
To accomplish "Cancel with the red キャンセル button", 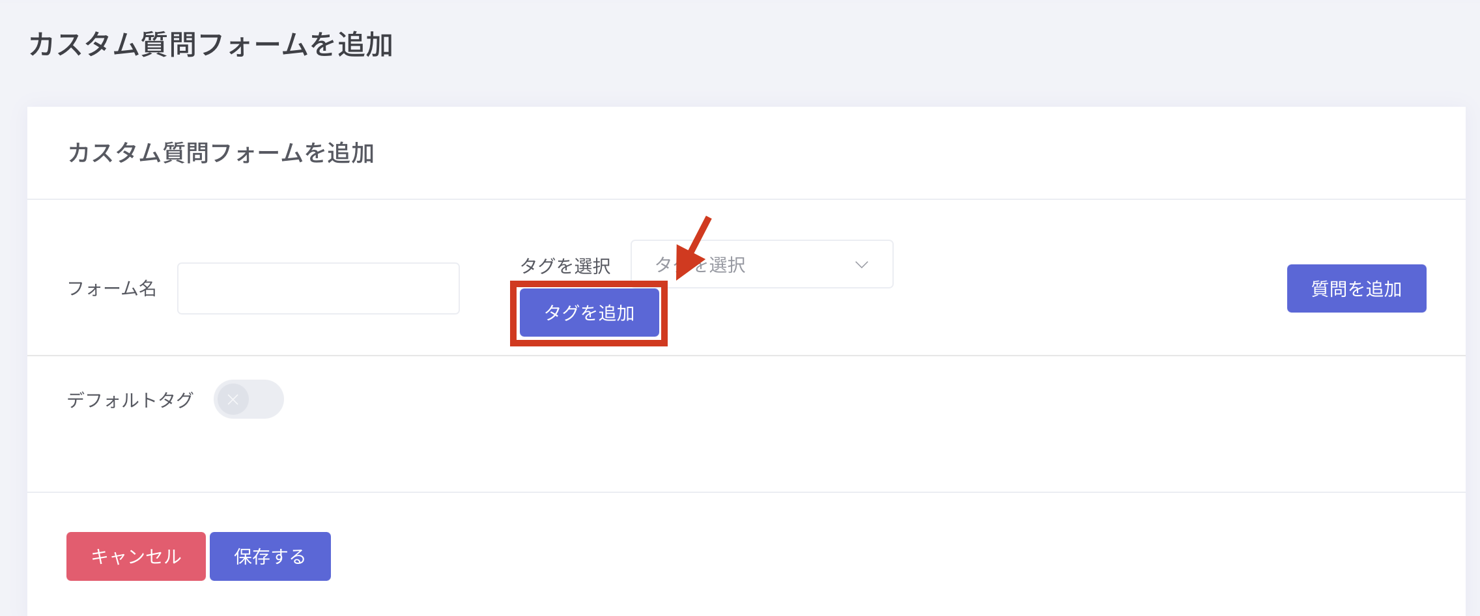I will (x=135, y=556).
